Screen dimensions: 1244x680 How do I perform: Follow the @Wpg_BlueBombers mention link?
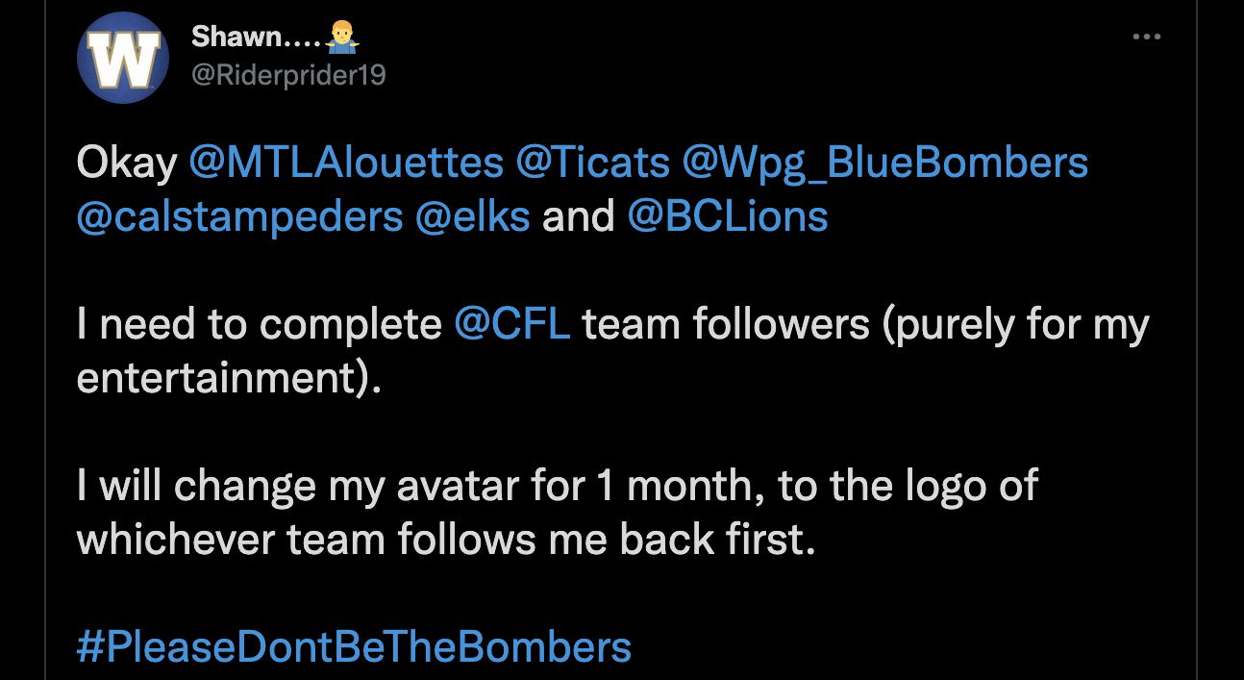884,163
